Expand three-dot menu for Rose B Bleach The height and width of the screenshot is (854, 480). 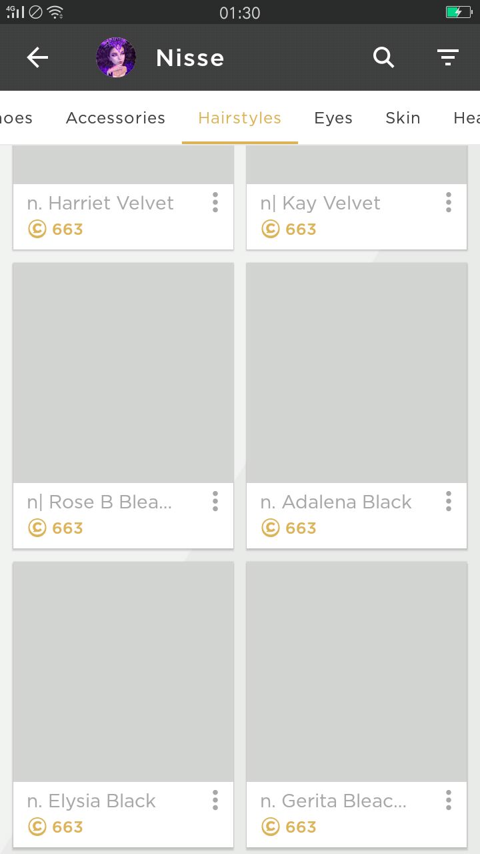click(x=215, y=501)
